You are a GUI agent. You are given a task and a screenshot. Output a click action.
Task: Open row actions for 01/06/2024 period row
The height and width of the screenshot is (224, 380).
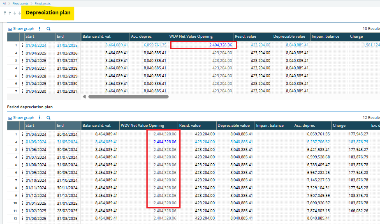pos(22,149)
